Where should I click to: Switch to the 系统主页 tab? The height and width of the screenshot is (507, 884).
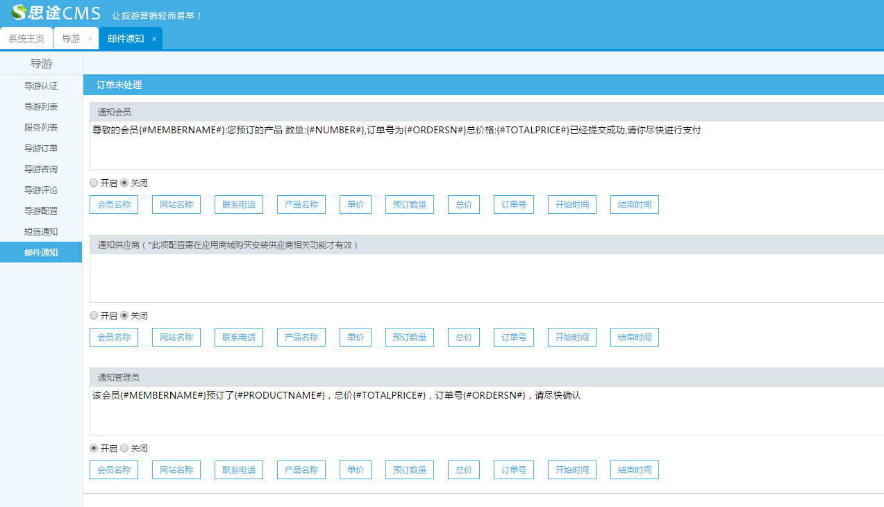26,39
